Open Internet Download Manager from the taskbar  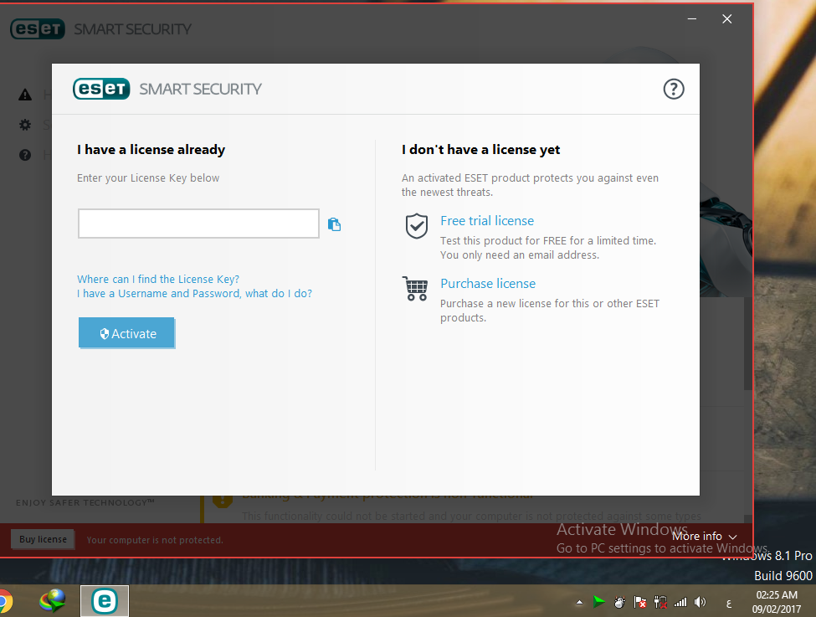52,601
